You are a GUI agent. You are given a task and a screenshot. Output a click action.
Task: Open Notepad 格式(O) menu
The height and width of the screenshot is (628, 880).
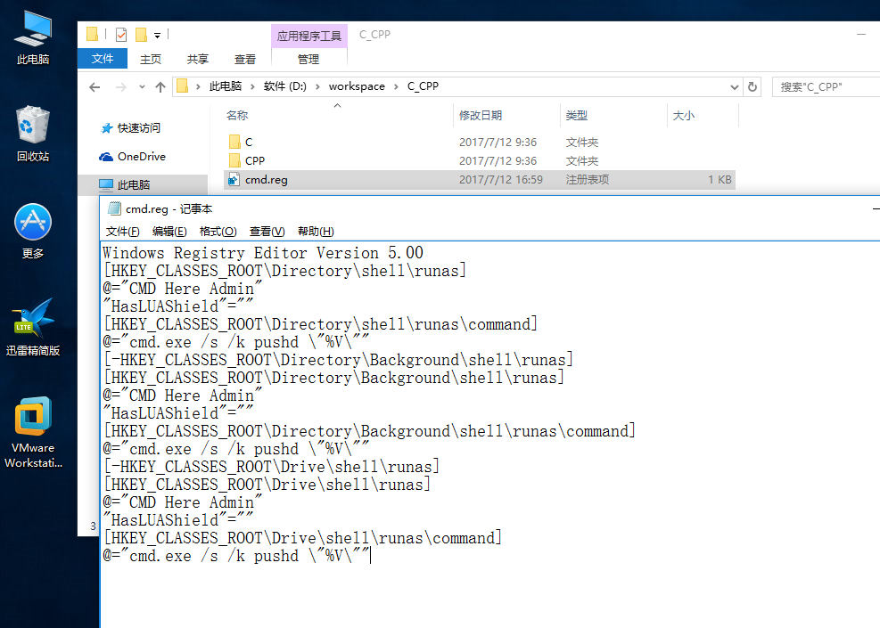click(218, 232)
